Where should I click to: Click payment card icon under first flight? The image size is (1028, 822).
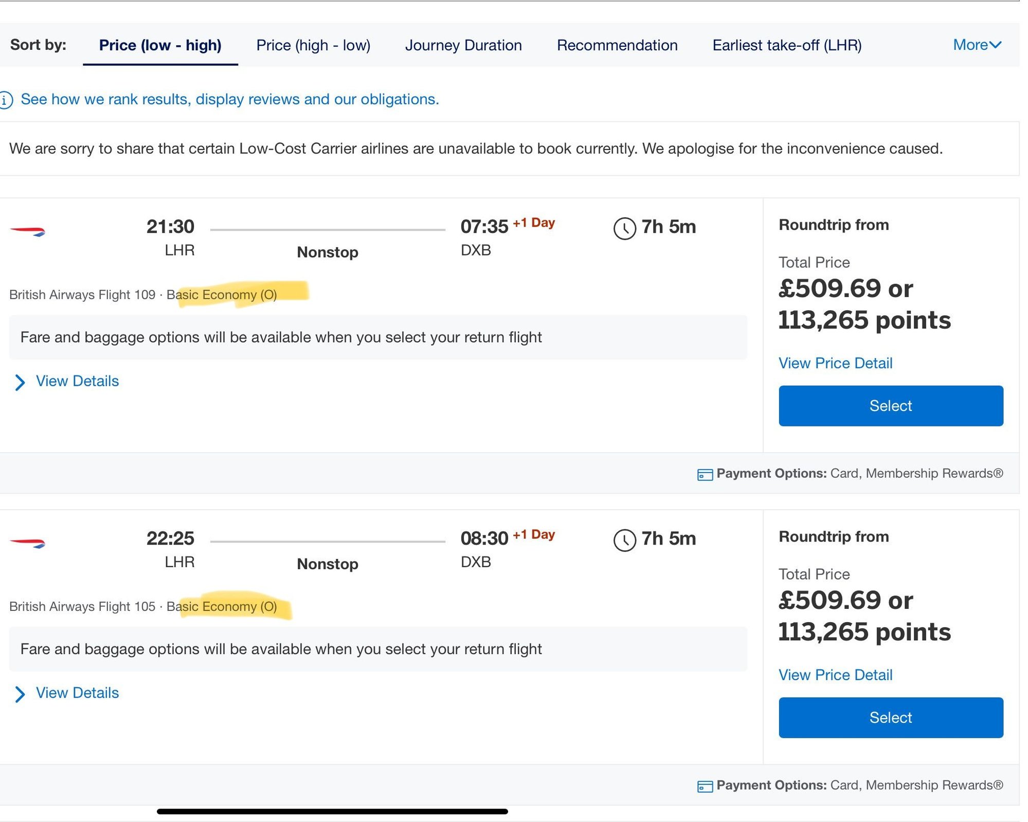coord(705,474)
